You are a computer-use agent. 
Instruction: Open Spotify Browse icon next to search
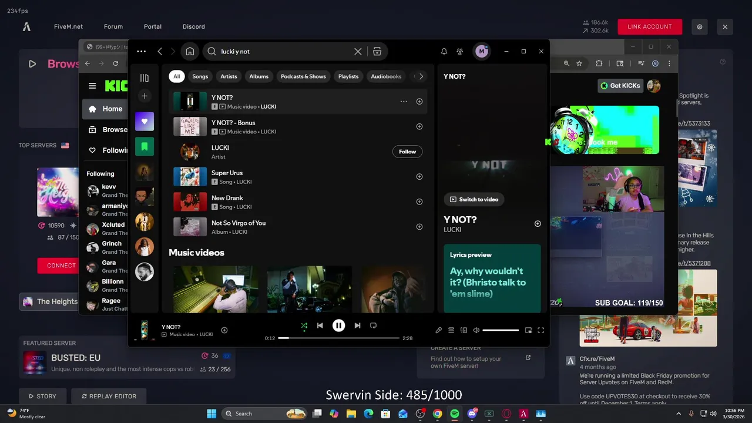(377, 51)
